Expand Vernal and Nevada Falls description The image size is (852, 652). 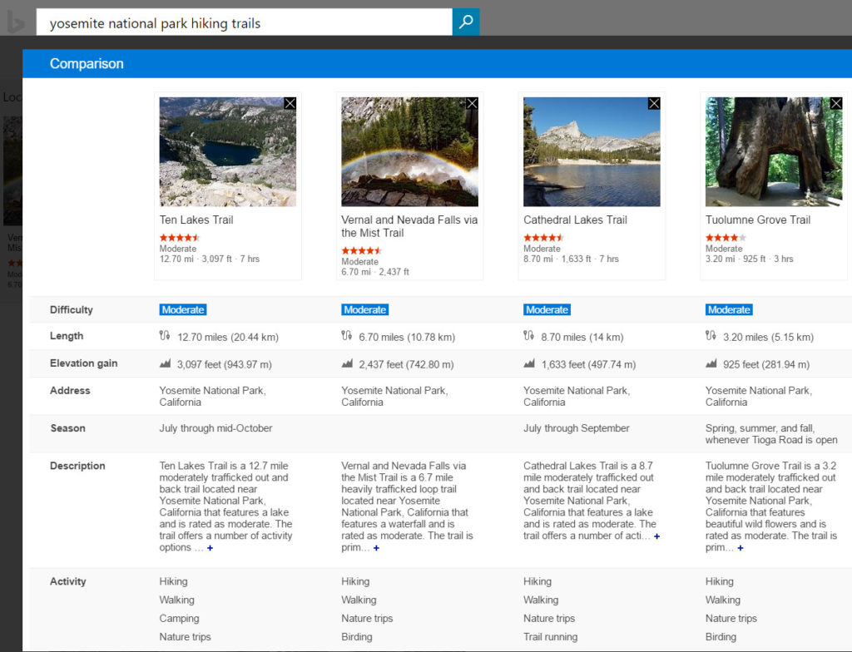pyautogui.click(x=376, y=548)
